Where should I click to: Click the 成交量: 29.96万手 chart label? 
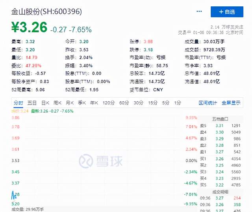[x=28, y=209]
